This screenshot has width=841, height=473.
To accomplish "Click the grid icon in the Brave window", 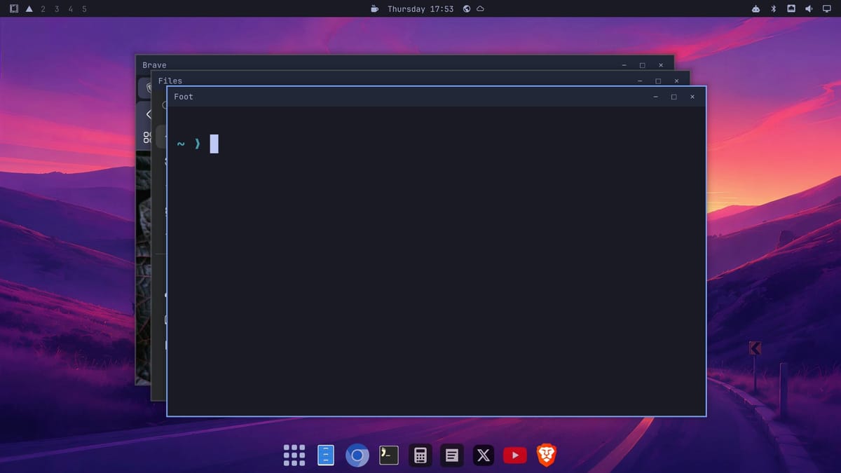I will click(x=146, y=137).
